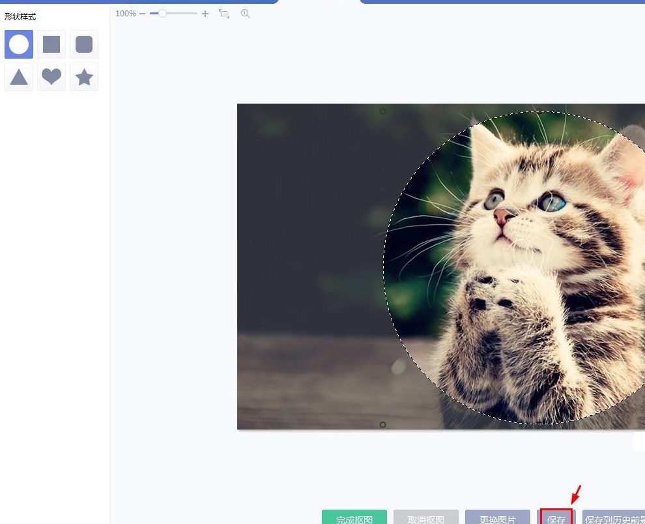Click the actual-size 1:1 magnifier icon
This screenshot has height=524, width=645.
point(246,14)
